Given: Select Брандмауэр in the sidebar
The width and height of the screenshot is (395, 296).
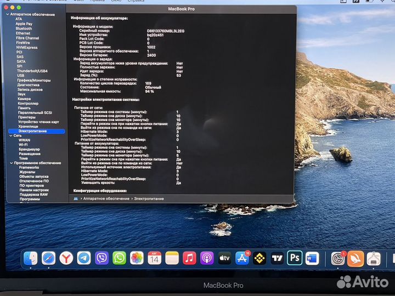Looking at the screenshot, I should (29, 149).
